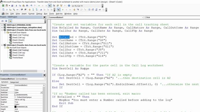This screenshot has height=112, width=200.
Task: Click the Quick Info icon in Edit toolbar
Action: [10, 10]
